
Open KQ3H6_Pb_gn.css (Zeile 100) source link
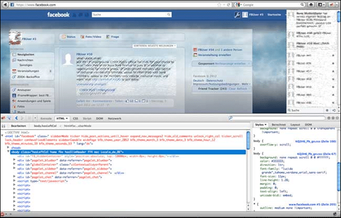point(316,141)
